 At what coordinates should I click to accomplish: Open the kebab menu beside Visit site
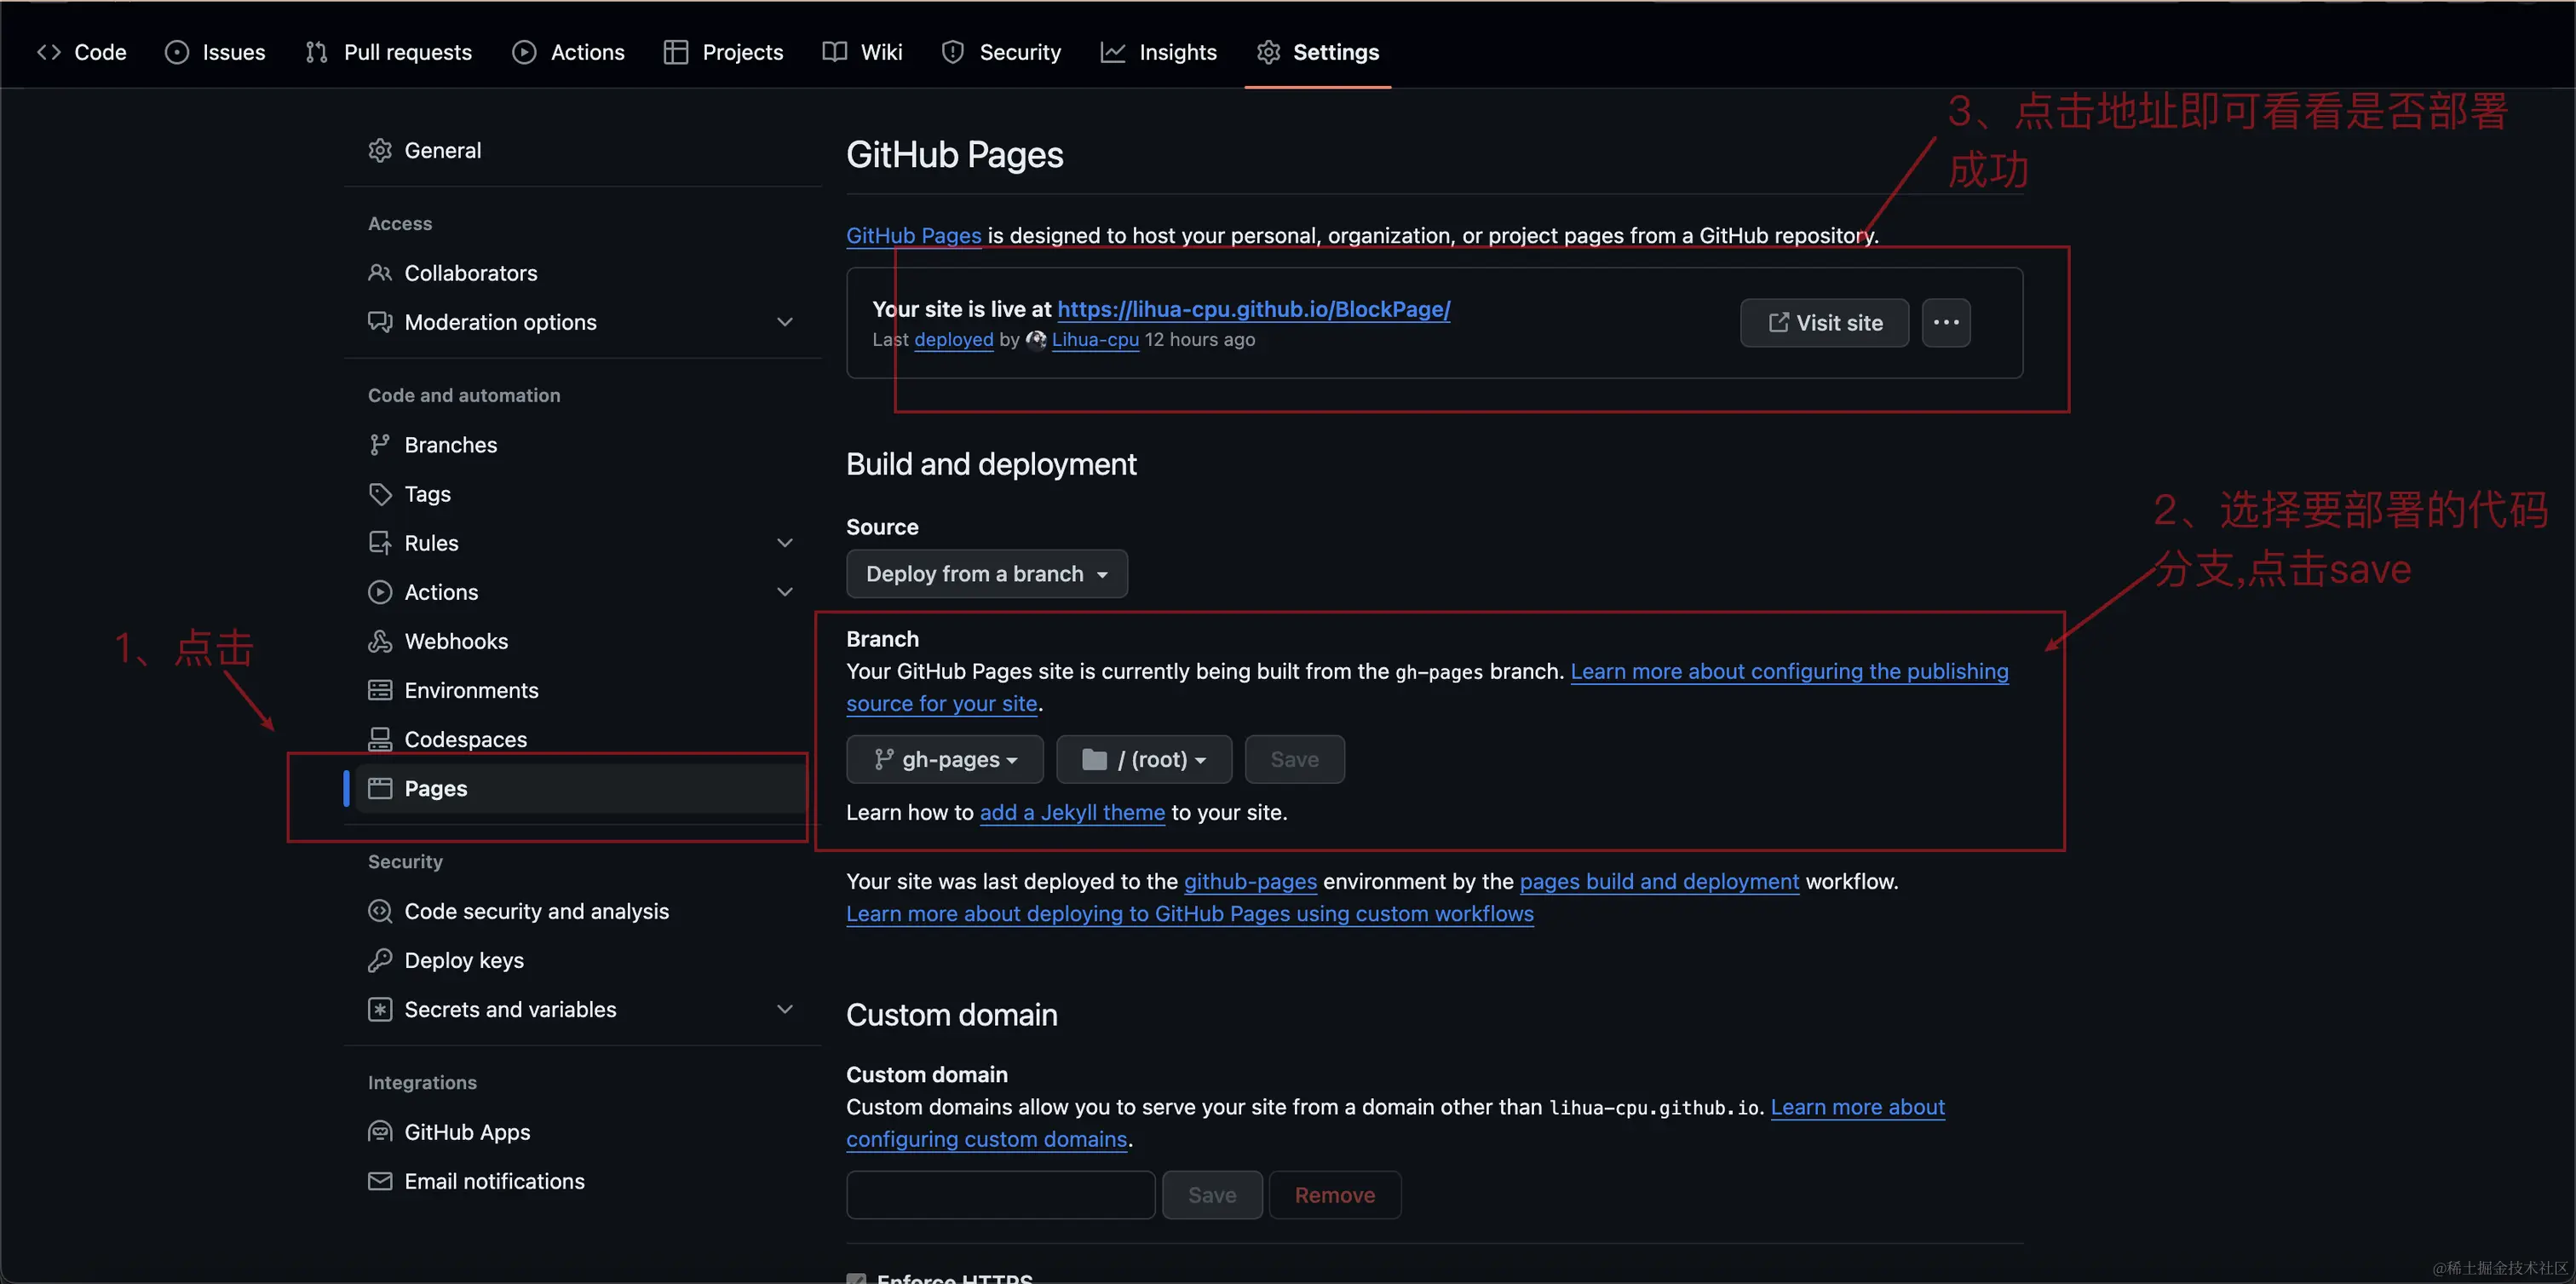click(1945, 322)
